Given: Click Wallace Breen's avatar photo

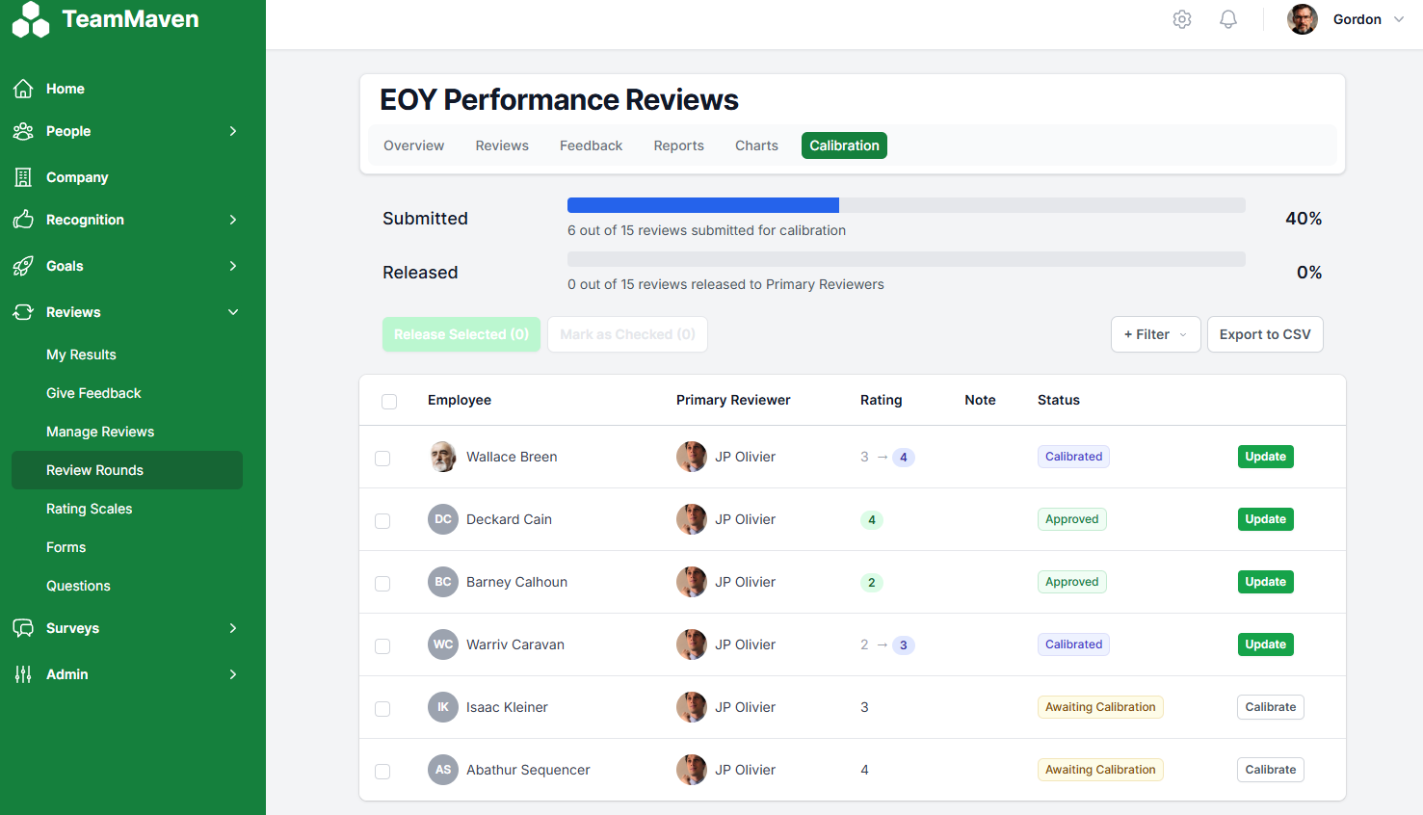Looking at the screenshot, I should tap(443, 457).
